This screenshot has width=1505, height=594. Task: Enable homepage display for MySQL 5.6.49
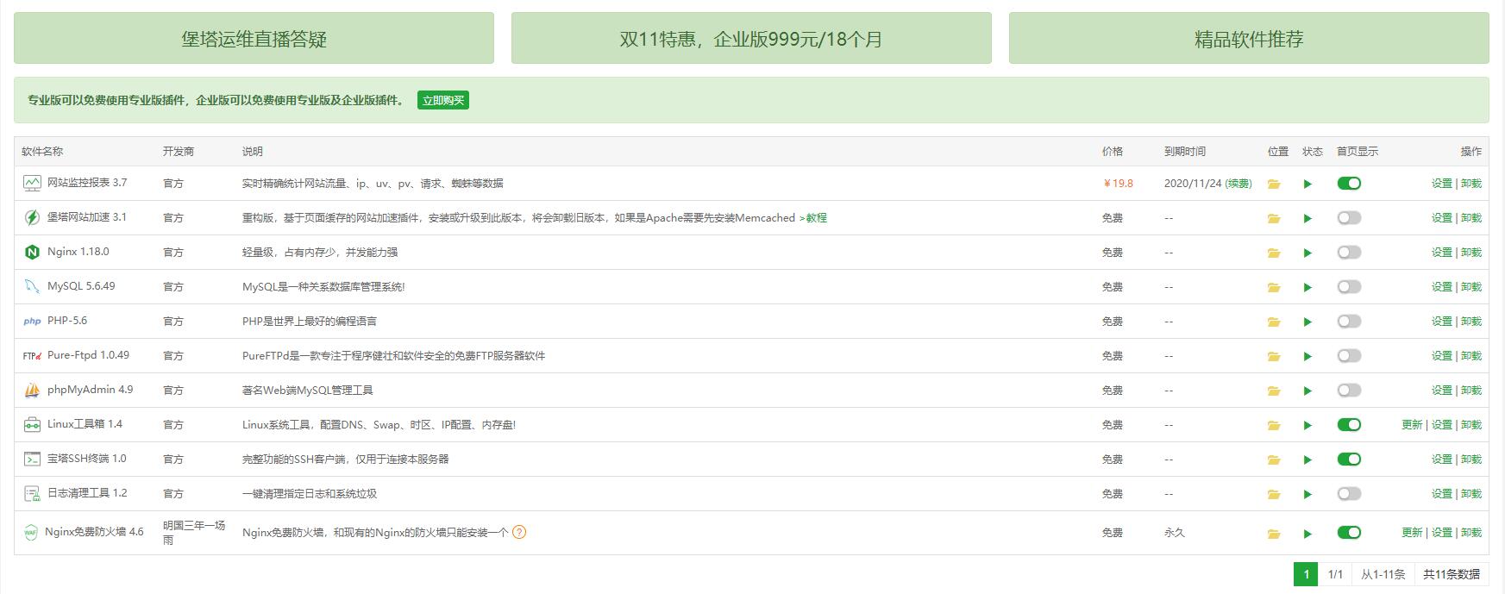pyautogui.click(x=1349, y=286)
